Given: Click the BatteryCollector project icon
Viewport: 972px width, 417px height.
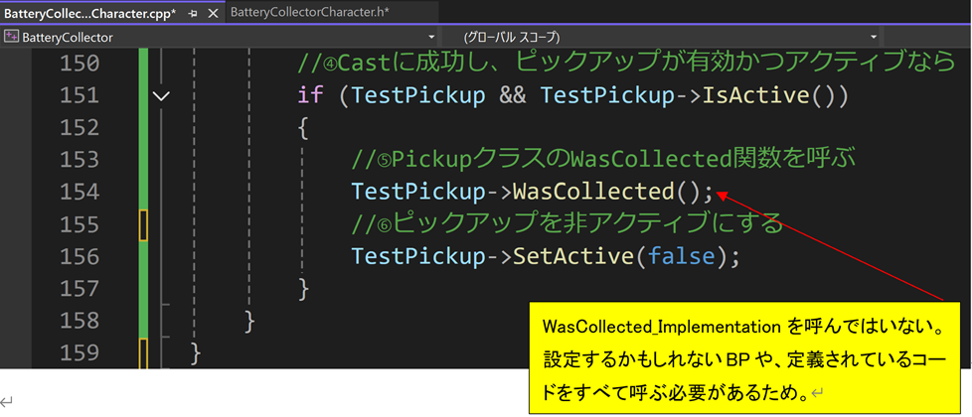Looking at the screenshot, I should pos(11,37).
